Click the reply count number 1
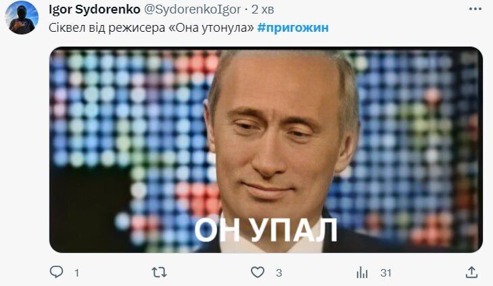The width and height of the screenshot is (493, 286). point(76,272)
